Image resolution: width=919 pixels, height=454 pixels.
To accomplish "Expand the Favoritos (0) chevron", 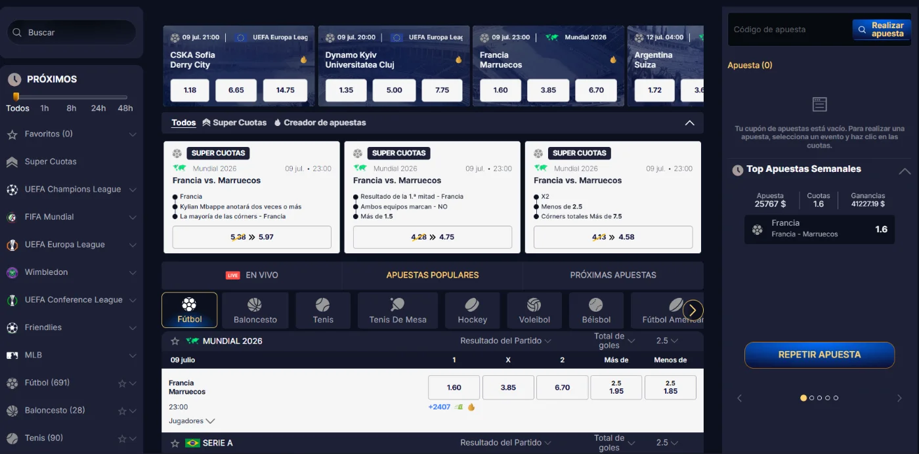I will [133, 134].
